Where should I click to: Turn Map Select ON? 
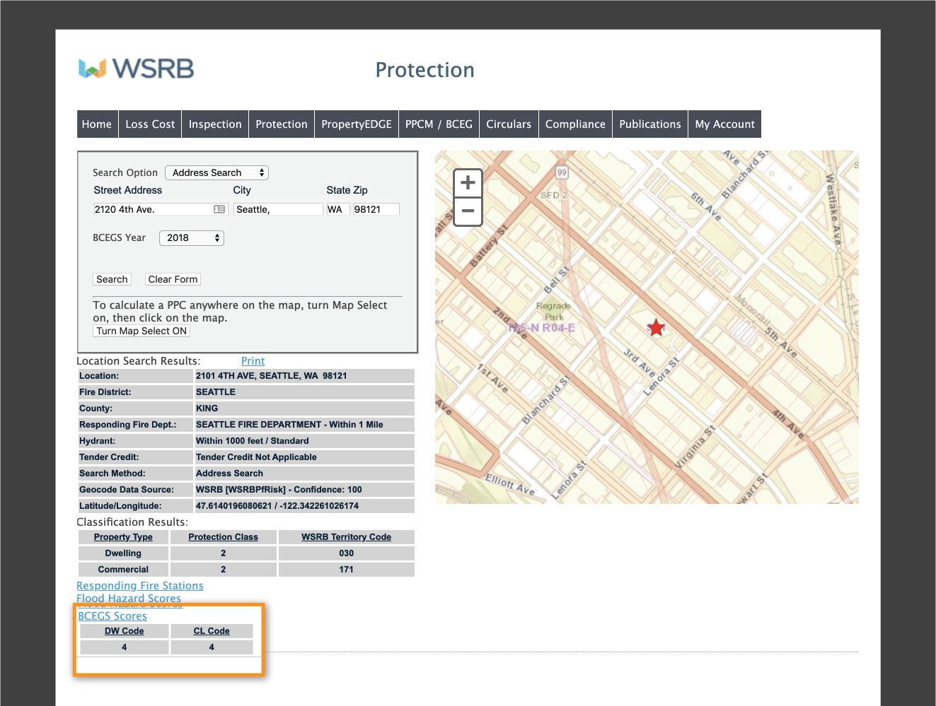[141, 331]
